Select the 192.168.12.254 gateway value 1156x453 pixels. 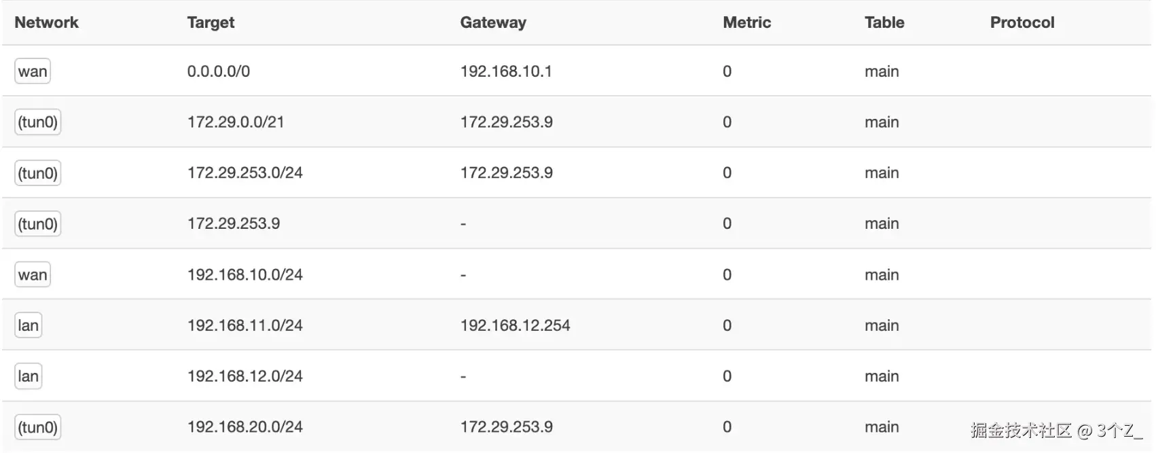pyautogui.click(x=515, y=325)
